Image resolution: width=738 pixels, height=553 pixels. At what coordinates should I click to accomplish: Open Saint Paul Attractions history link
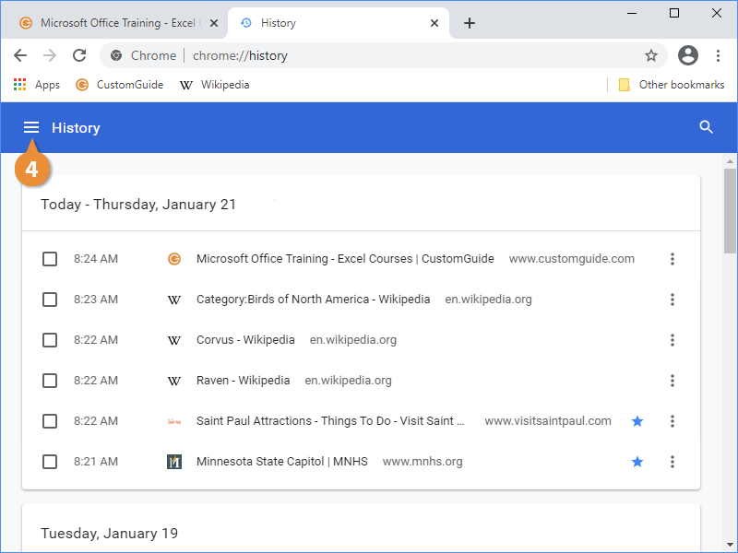[330, 421]
